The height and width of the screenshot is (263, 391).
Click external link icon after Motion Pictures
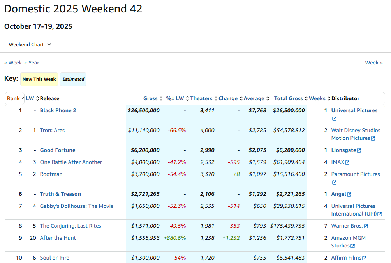click(x=373, y=138)
